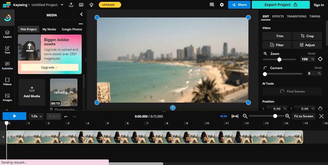Click the upload icon next to project title
This screenshot has width=328, height=165.
(x=71, y=5)
